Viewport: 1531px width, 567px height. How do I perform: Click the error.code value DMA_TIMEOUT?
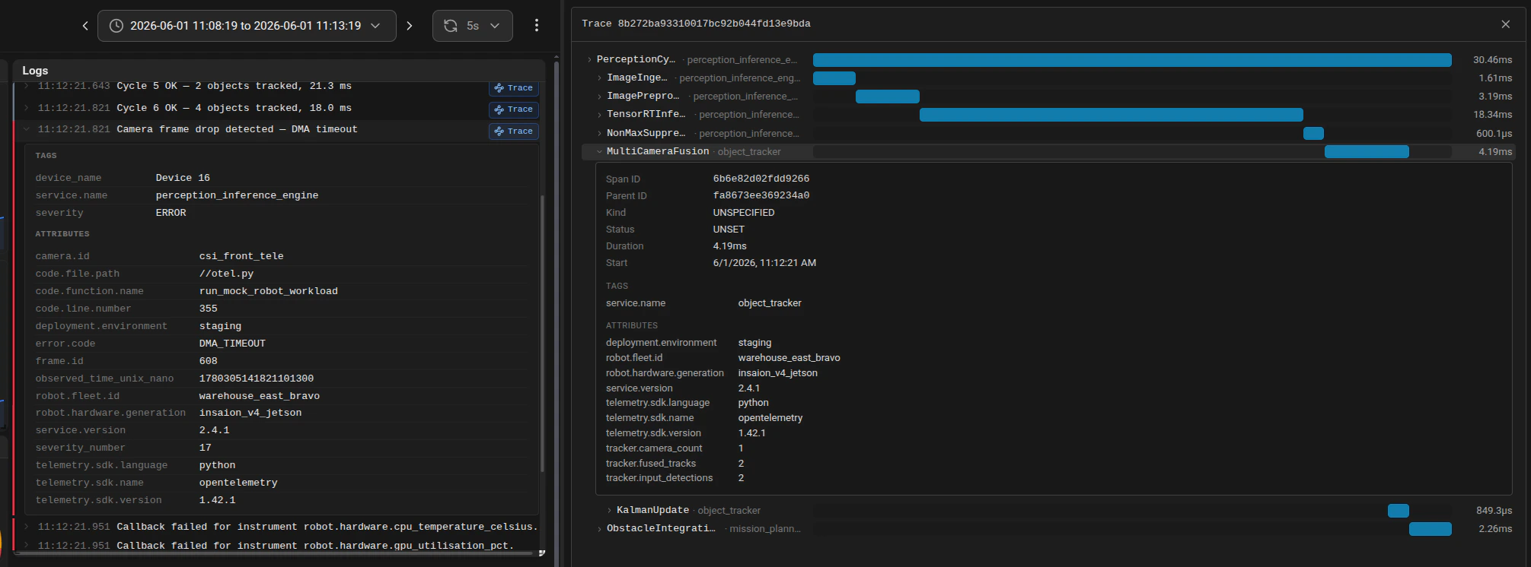[232, 344]
